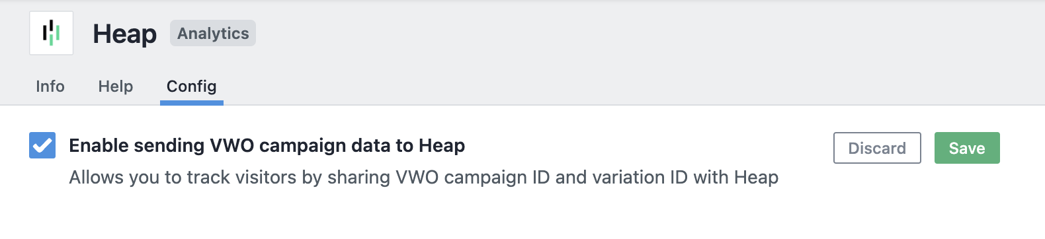Image resolution: width=1045 pixels, height=239 pixels.
Task: Click the Heap title heading
Action: [x=125, y=34]
